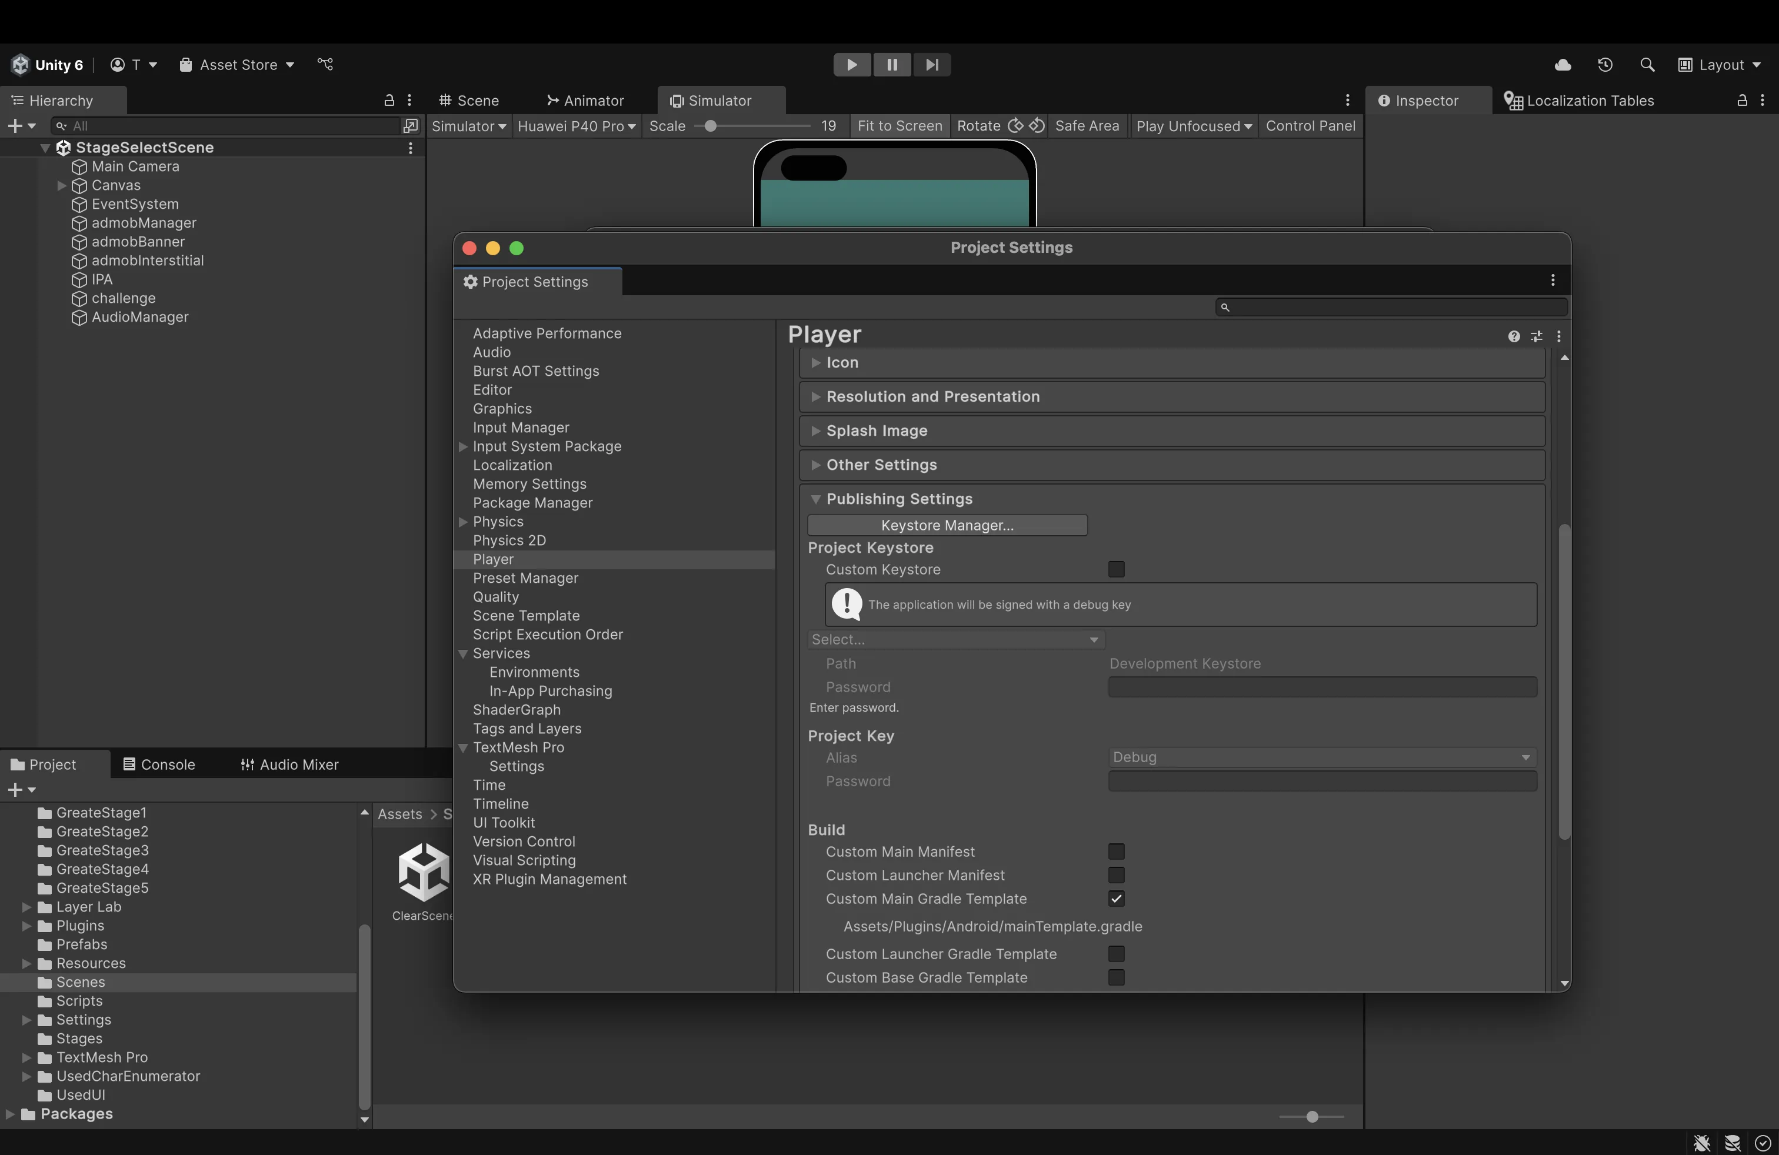Screen dimensions: 1779x1155
Task: Disable Custom Main Gradle Template
Action: point(1116,899)
